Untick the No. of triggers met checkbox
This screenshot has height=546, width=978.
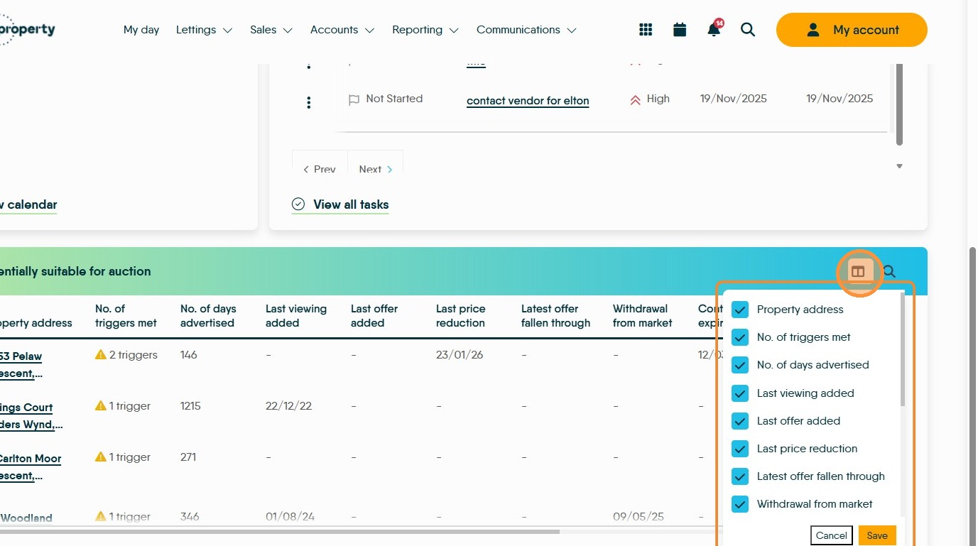740,337
